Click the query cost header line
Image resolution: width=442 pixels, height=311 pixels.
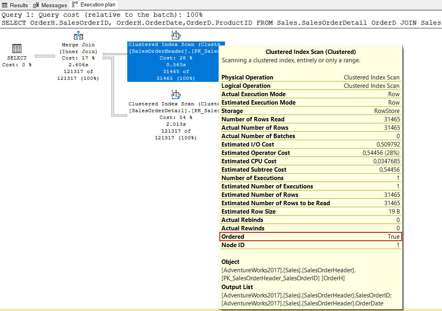click(x=102, y=15)
